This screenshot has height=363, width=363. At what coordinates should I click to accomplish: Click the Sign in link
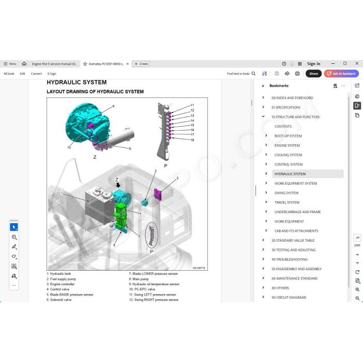point(313,64)
